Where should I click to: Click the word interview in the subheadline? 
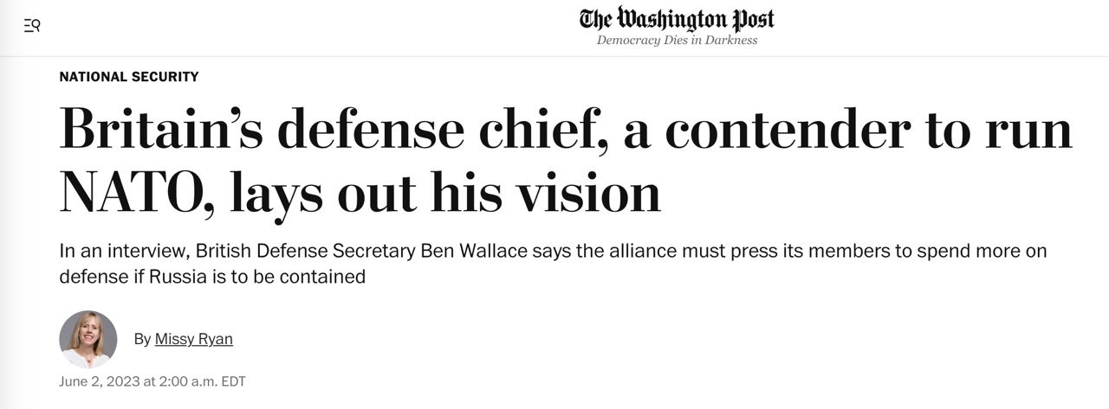(142, 252)
